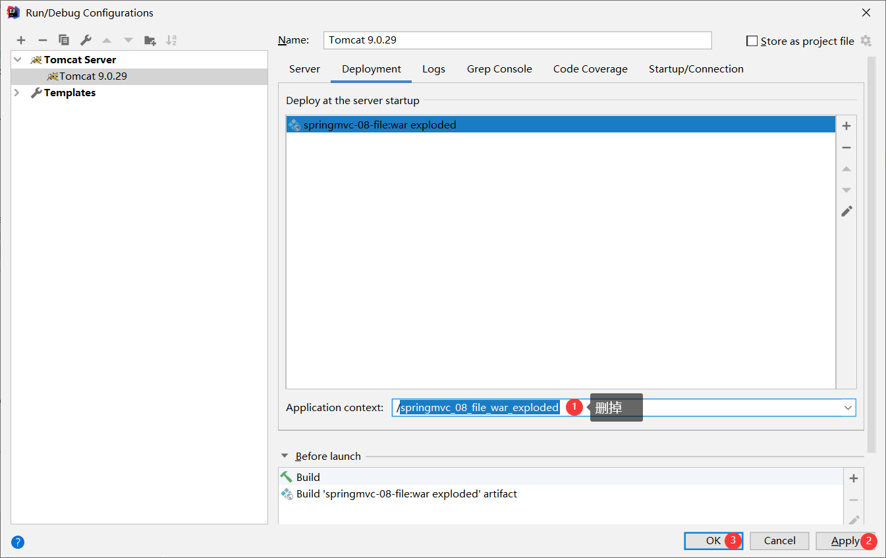Collapse the Before launch section
Viewport: 886px width, 558px height.
[285, 456]
